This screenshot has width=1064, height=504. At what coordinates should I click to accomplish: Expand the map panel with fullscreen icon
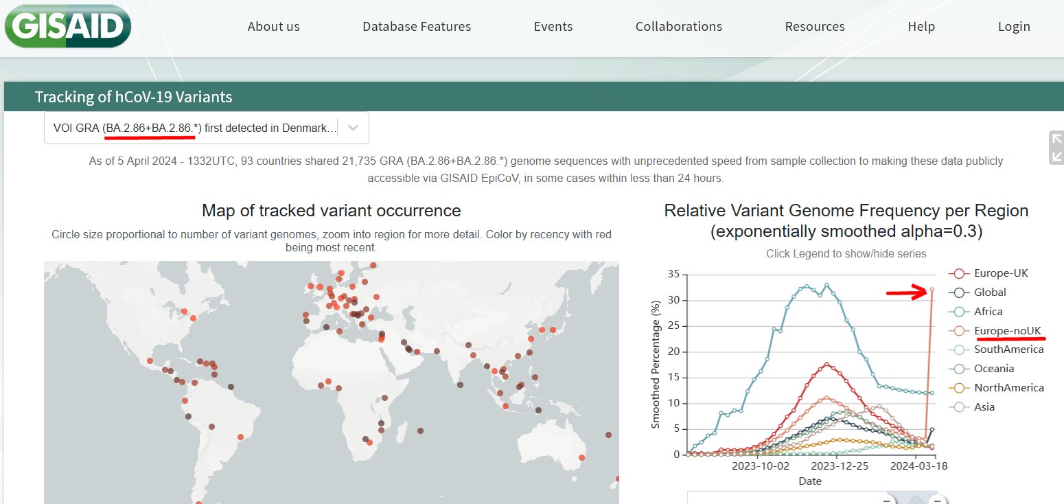click(1056, 148)
